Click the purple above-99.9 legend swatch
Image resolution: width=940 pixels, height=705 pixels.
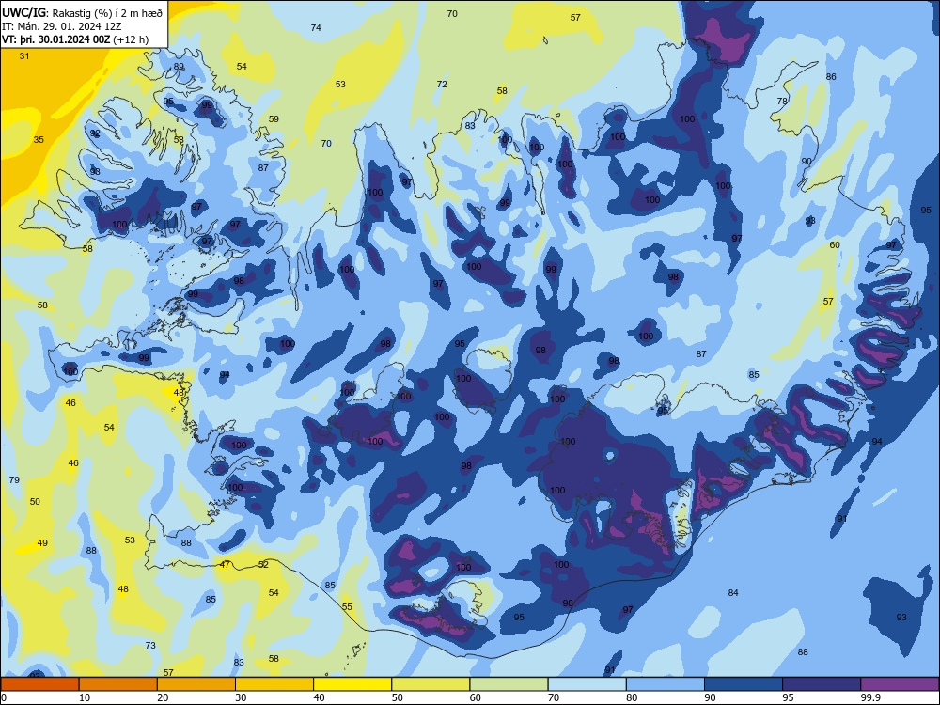pyautogui.click(x=900, y=684)
